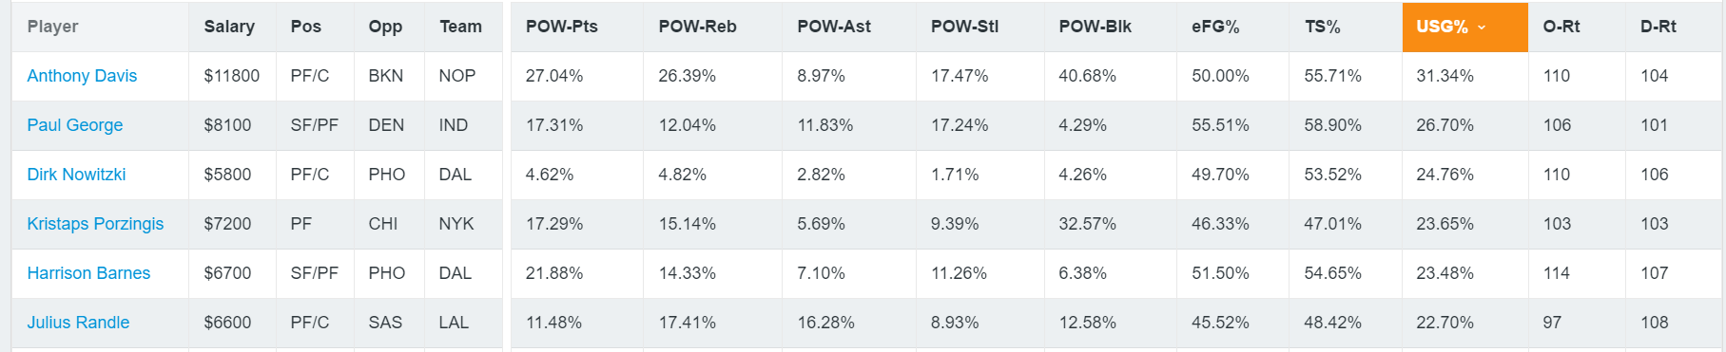Sort by POW-Stl column header
The width and height of the screenshot is (1726, 352).
click(964, 27)
